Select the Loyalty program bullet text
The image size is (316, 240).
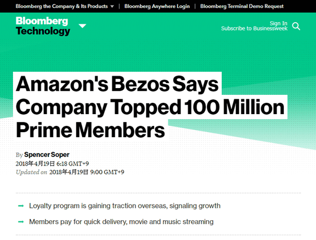pyautogui.click(x=125, y=206)
